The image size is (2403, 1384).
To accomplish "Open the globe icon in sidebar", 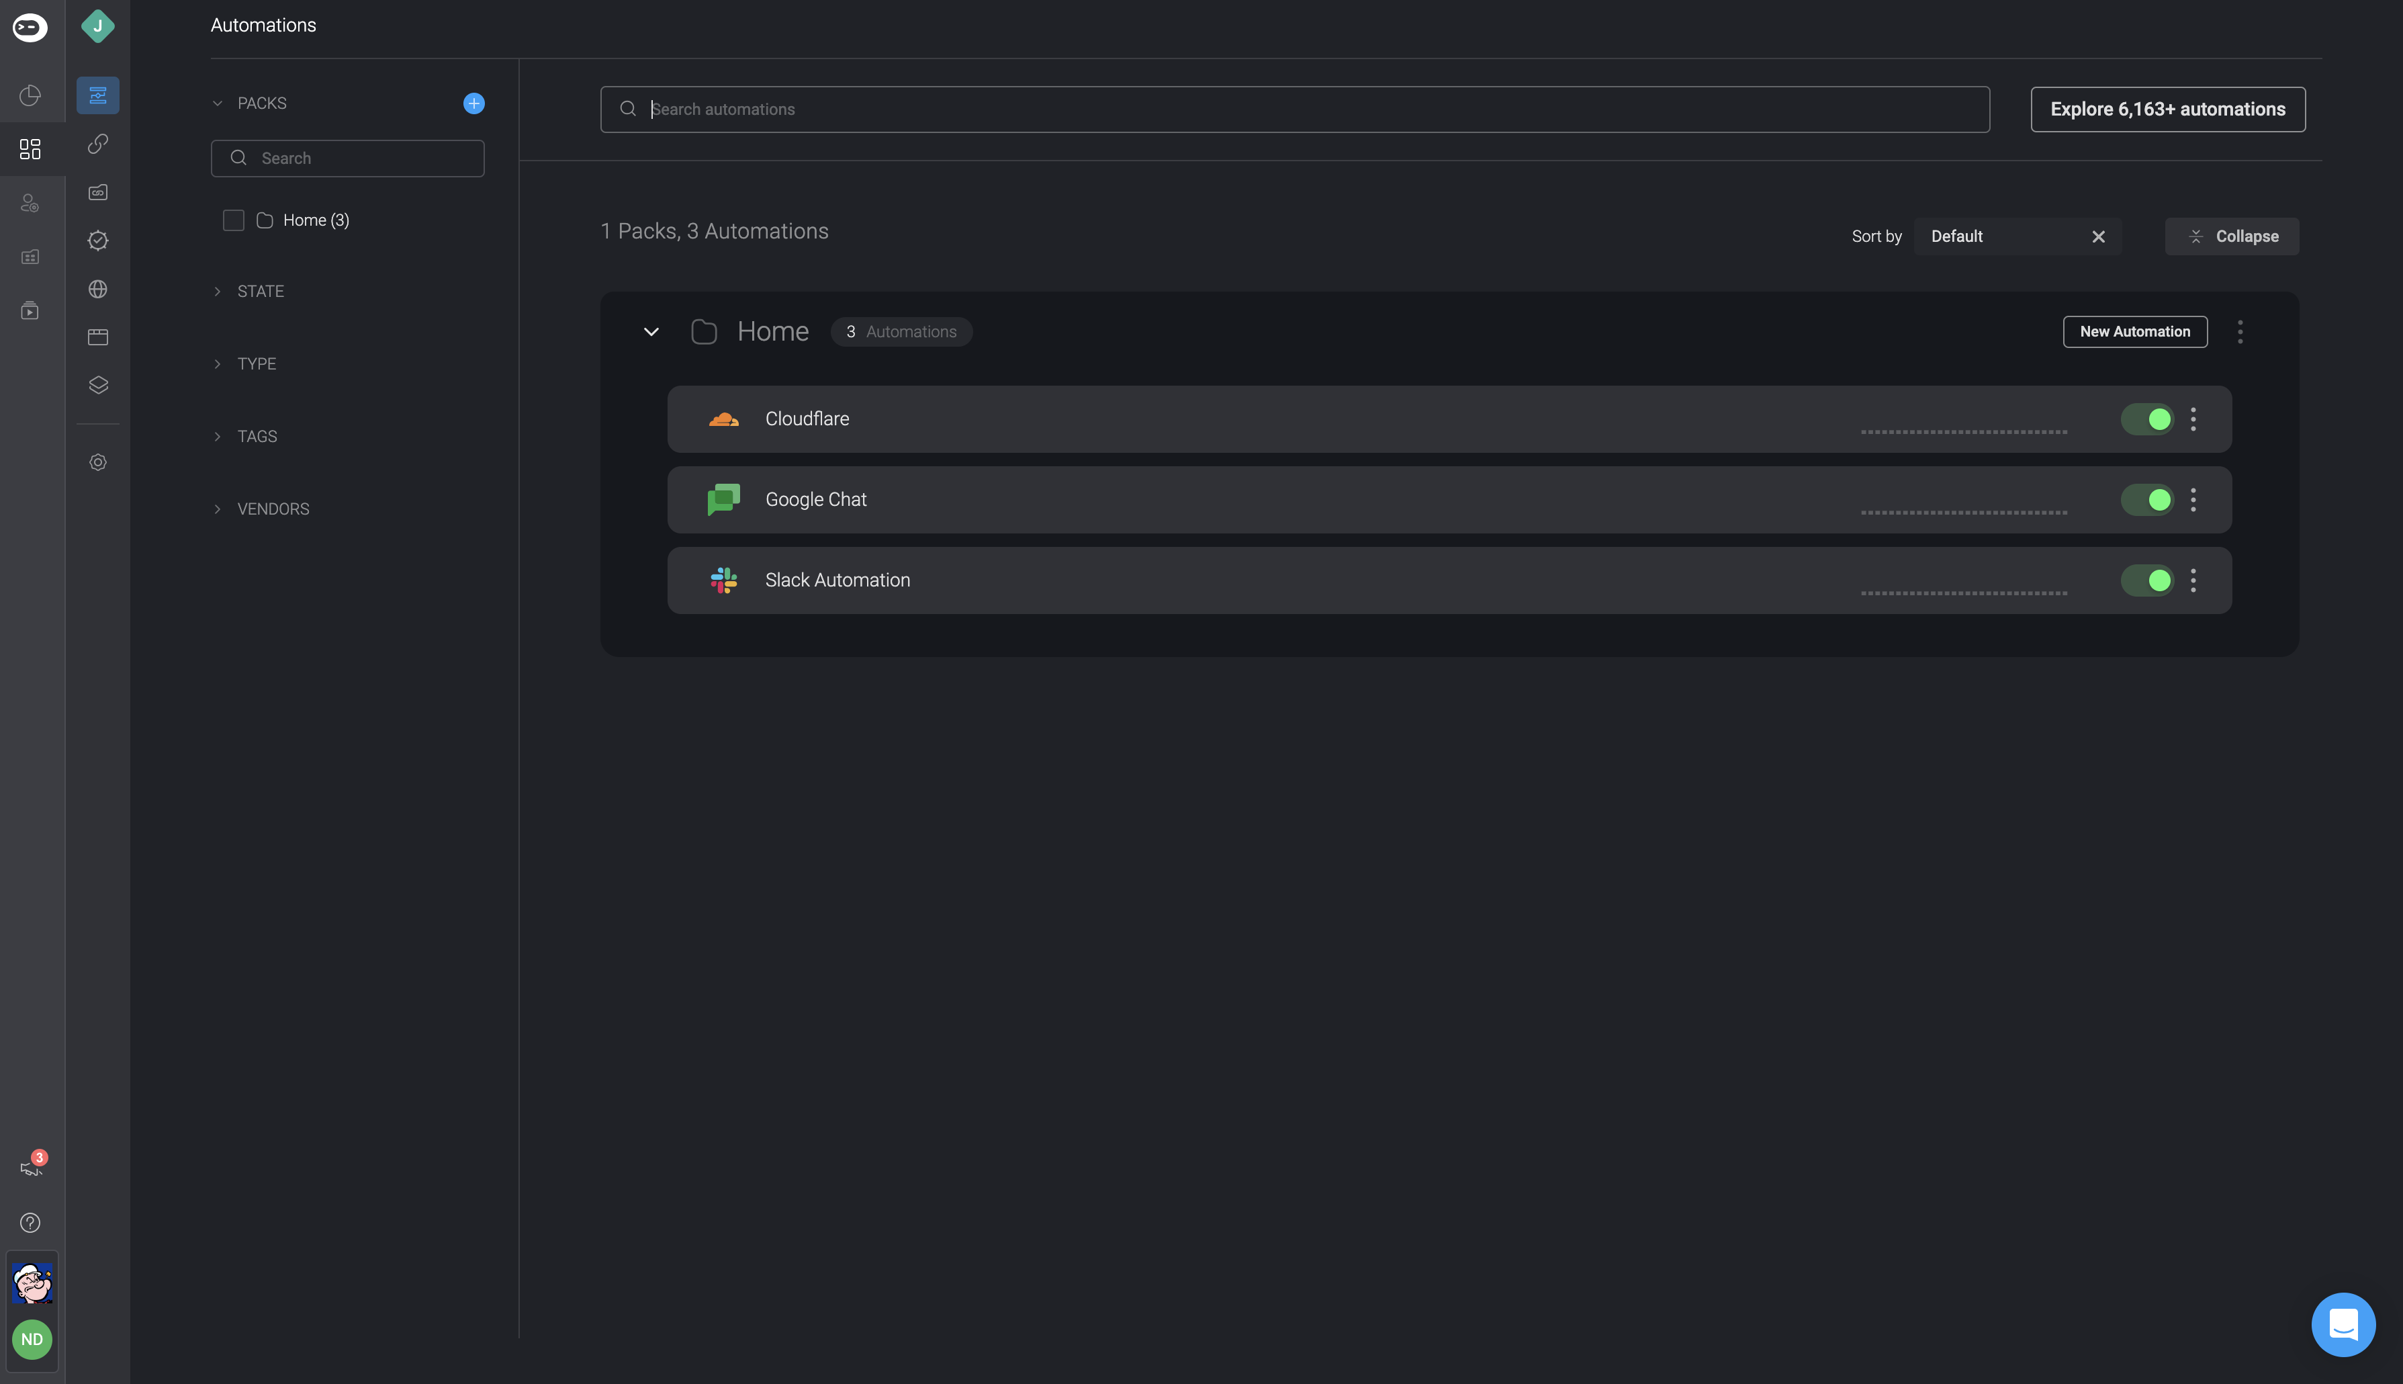I will [98, 289].
